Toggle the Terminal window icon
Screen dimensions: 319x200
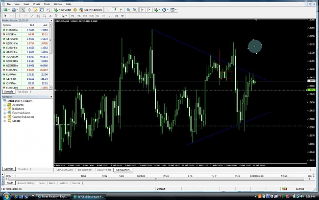[42, 10]
